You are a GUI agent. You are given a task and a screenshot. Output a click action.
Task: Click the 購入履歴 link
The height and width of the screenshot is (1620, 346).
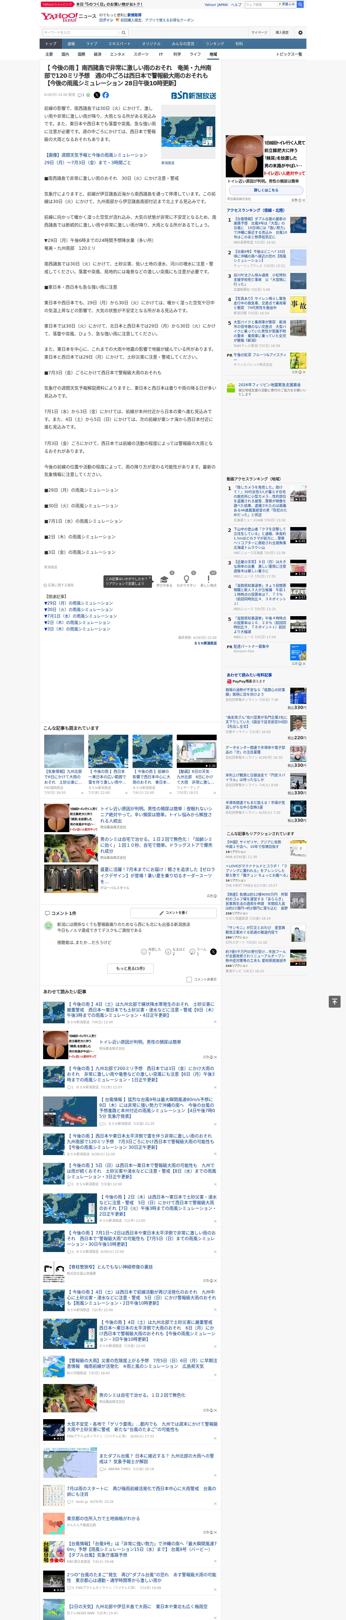[282, 33]
